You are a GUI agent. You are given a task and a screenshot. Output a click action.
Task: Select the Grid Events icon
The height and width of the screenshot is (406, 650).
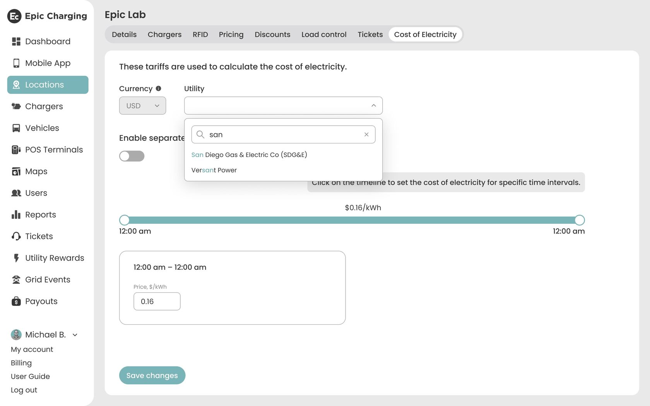coord(16,280)
